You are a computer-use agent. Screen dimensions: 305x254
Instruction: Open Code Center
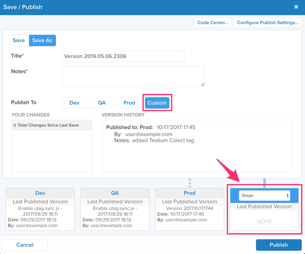(x=213, y=22)
